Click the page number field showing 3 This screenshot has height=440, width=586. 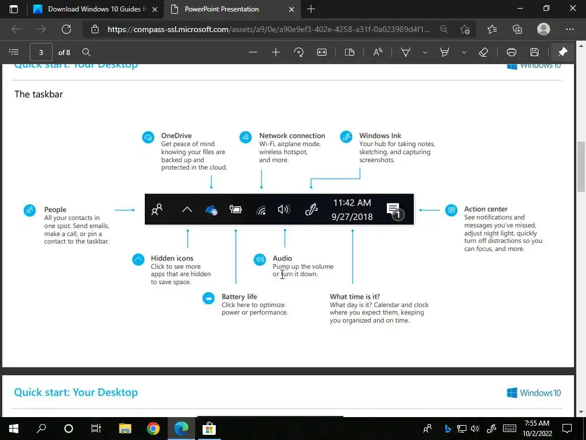coord(41,52)
